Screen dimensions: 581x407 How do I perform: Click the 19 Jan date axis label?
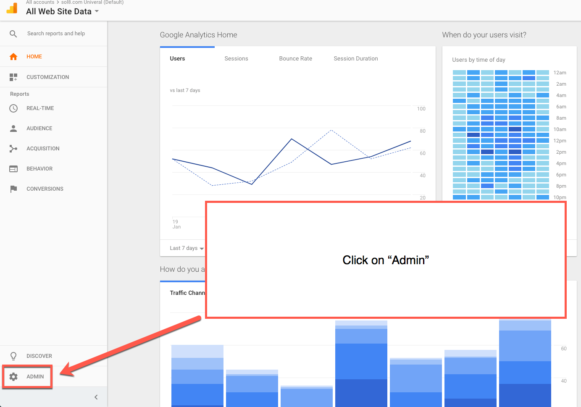click(x=176, y=224)
